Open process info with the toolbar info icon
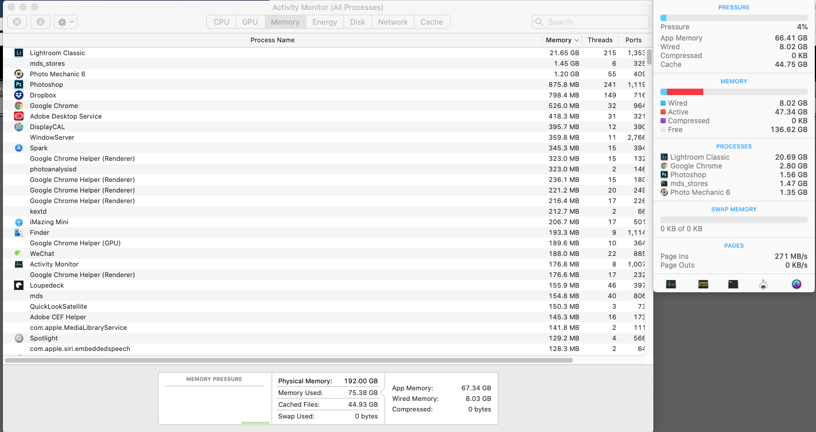 click(41, 22)
